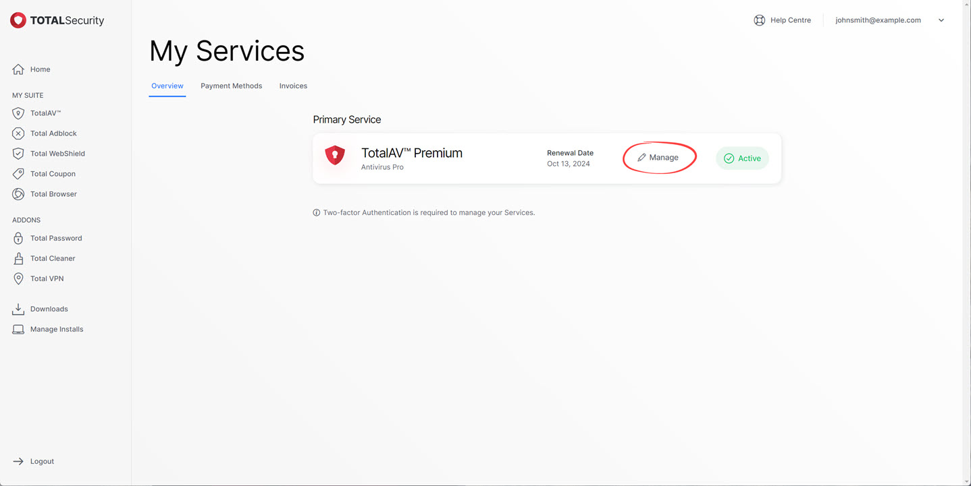Open the Invoices tab
This screenshot has height=486, width=971.
click(x=293, y=86)
